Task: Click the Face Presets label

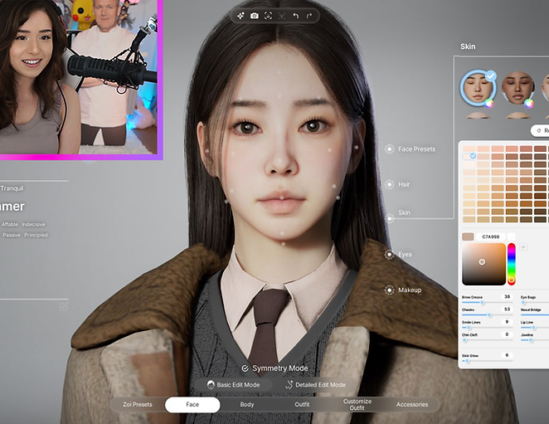Action: point(416,149)
